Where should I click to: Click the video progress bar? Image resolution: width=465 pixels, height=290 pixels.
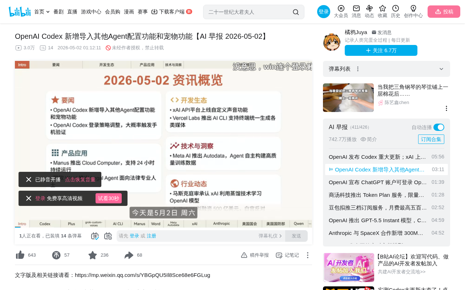point(163,227)
